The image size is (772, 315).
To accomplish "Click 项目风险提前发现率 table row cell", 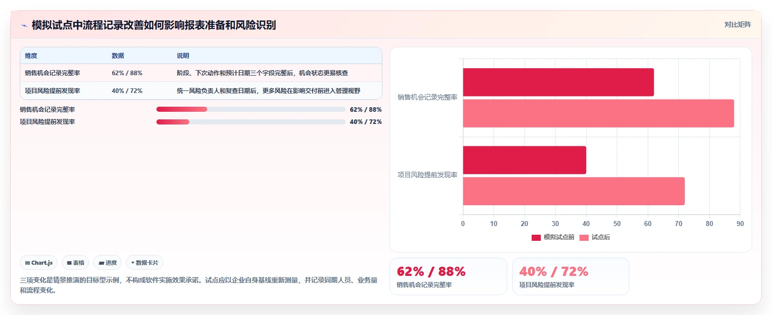I will (x=52, y=91).
